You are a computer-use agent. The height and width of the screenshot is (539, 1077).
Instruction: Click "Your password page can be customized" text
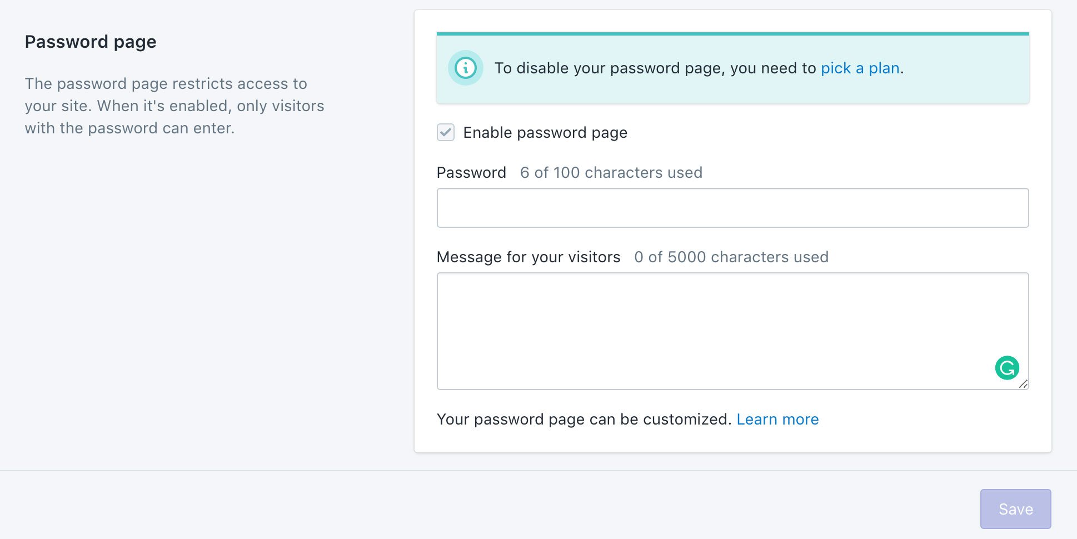pos(584,419)
